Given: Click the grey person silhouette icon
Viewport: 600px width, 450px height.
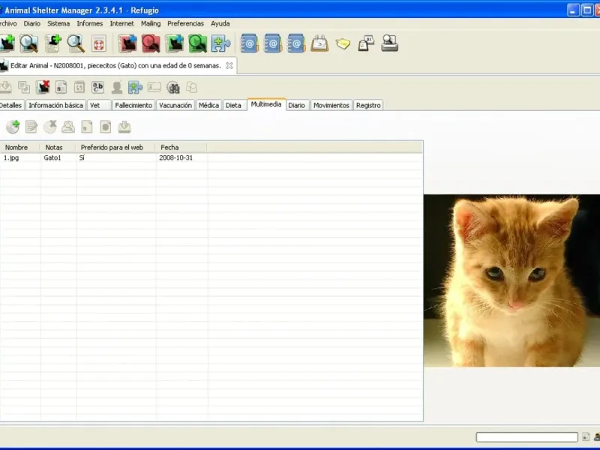Looking at the screenshot, I should (117, 88).
